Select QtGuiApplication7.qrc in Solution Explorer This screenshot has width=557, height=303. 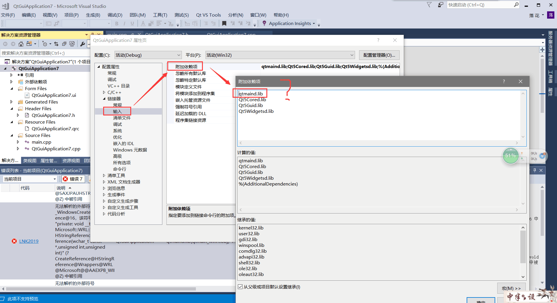(55, 129)
